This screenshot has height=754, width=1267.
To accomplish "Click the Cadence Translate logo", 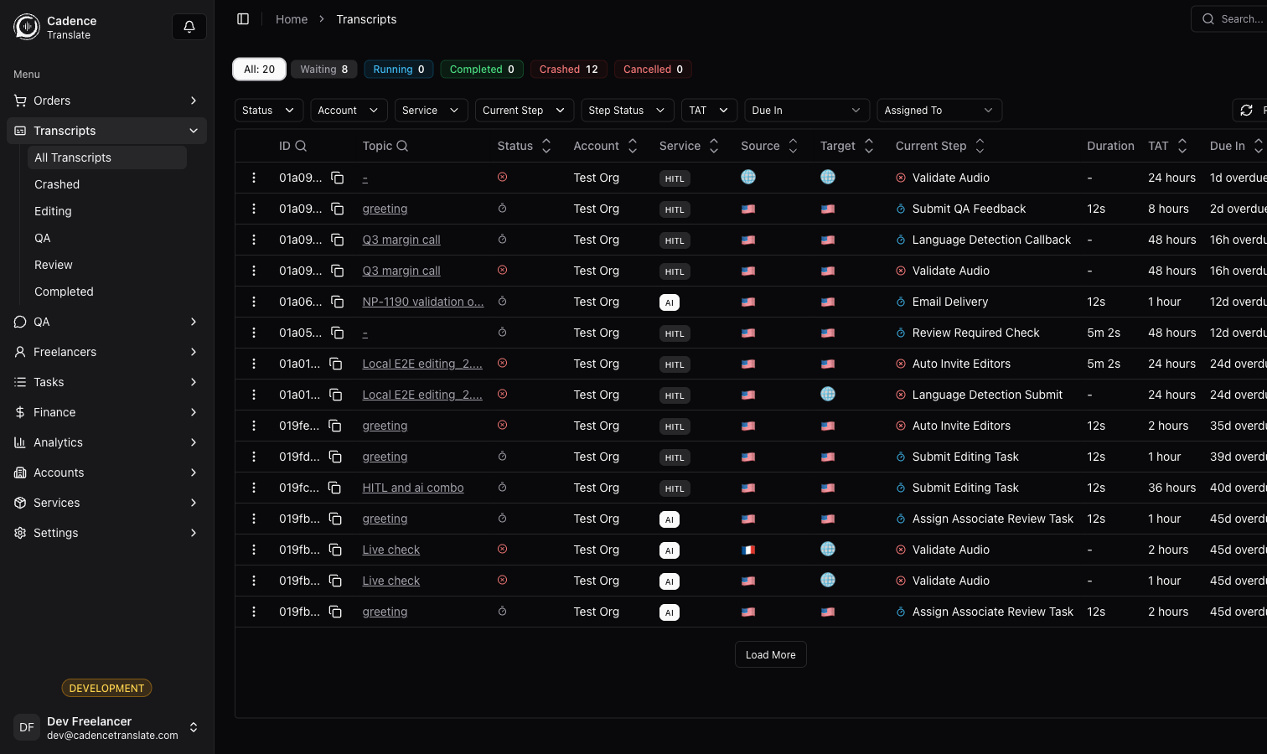I will [27, 27].
